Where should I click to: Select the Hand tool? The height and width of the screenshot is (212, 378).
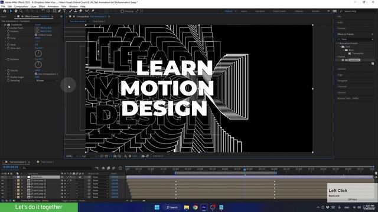click(16, 11)
